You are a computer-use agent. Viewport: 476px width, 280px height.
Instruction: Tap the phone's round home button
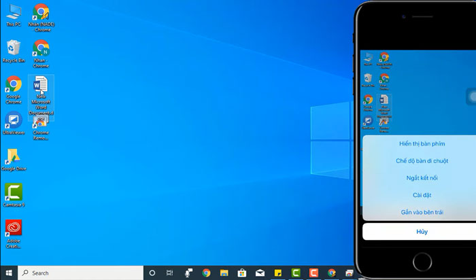(422, 262)
